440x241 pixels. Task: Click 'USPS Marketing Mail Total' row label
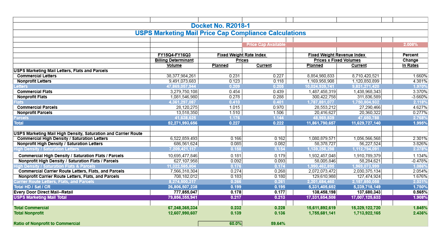(40, 198)
